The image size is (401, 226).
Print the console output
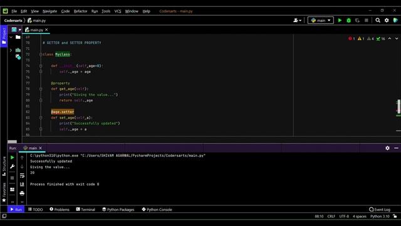coord(22,193)
